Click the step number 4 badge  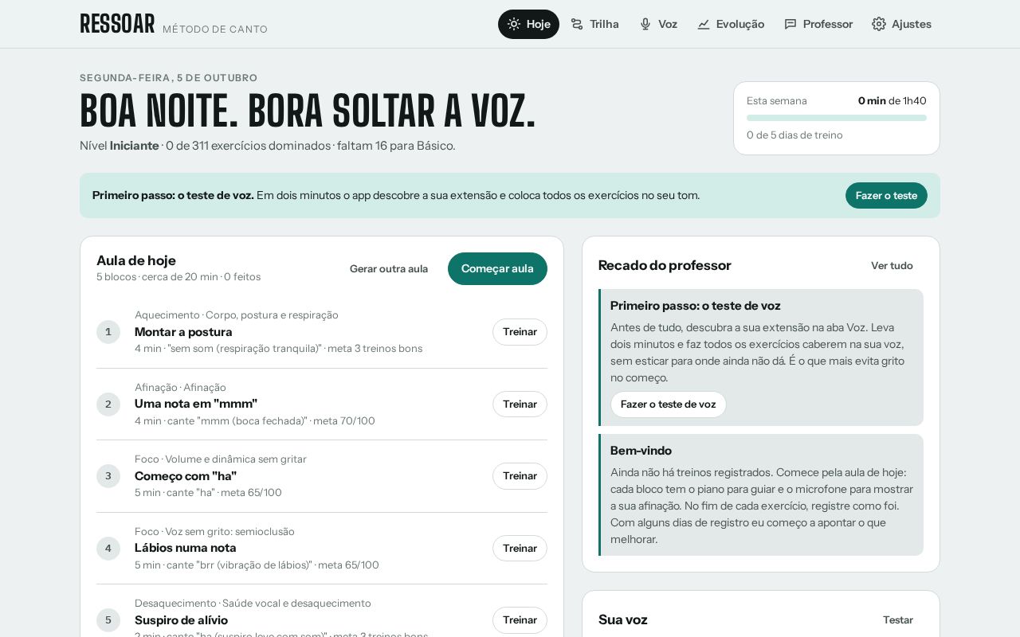(x=108, y=548)
